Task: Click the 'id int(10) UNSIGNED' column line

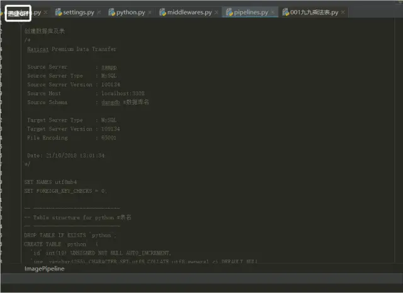Action: click(101, 253)
